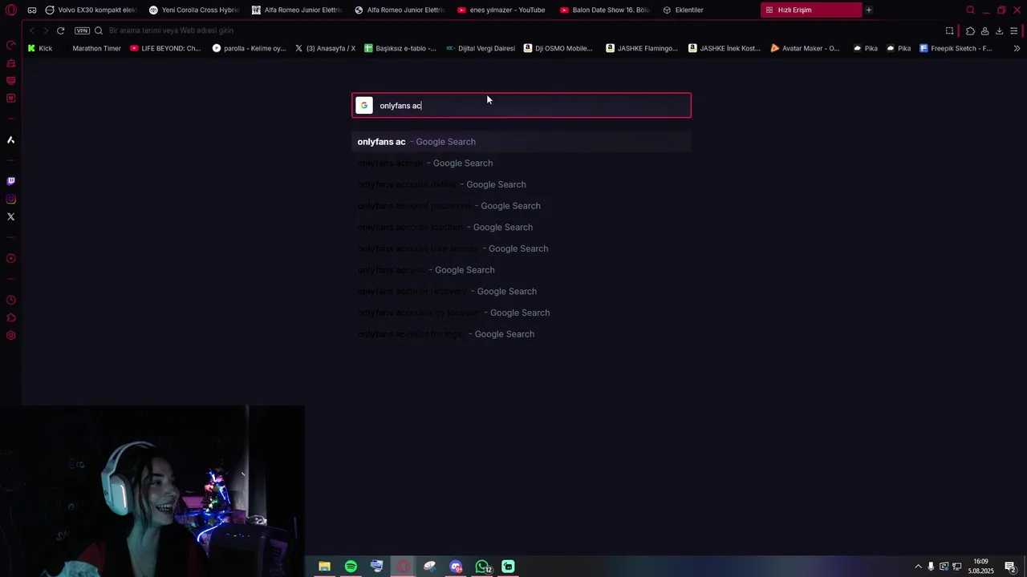Expand hidden system tray icons chevron
The image size is (1027, 577).
coord(918,567)
